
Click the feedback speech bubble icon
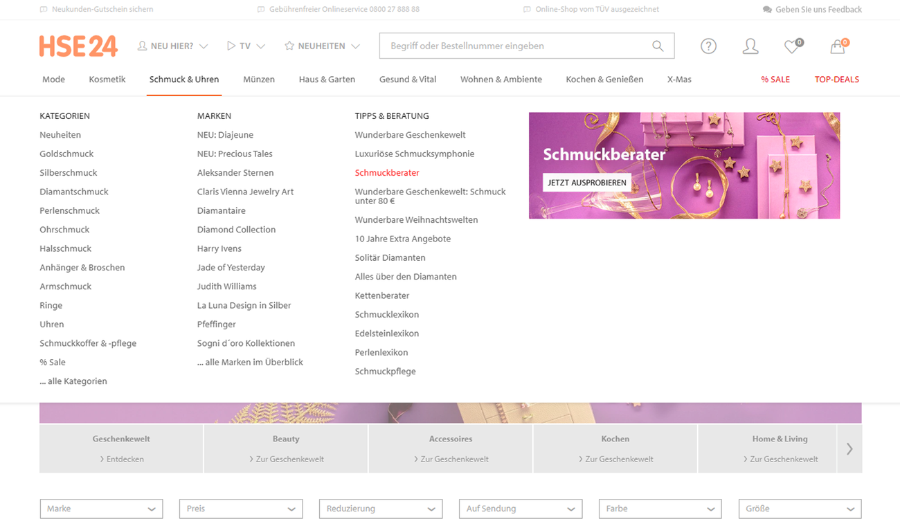767,10
